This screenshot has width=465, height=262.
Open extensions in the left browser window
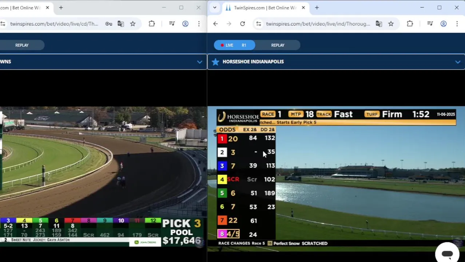pos(152,24)
